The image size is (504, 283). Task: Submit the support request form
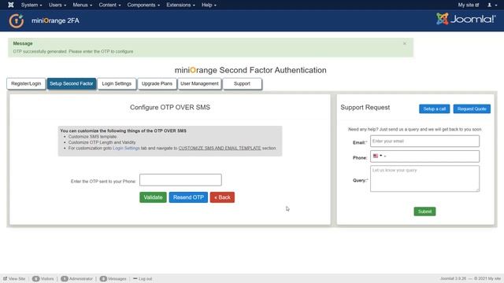(424, 211)
